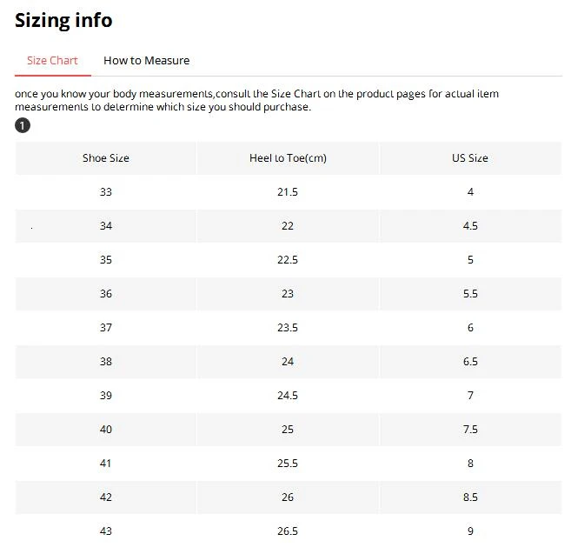The width and height of the screenshot is (571, 554).
Task: Click US size 9 cell
Action: (x=470, y=531)
